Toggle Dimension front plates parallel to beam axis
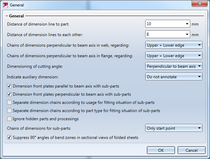The height and width of the screenshot is (159, 210). pos(10,86)
